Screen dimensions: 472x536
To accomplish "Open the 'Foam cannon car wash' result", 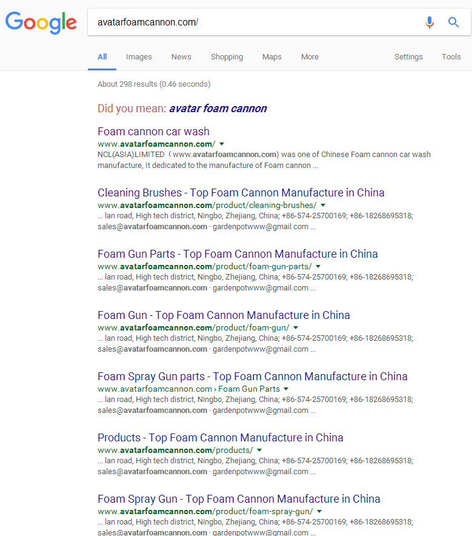I will point(153,132).
